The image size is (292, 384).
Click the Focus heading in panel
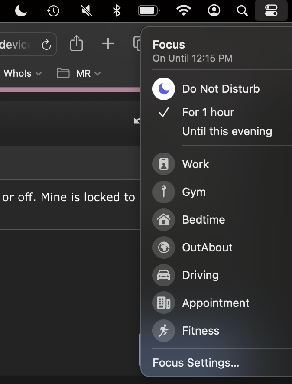click(x=169, y=45)
